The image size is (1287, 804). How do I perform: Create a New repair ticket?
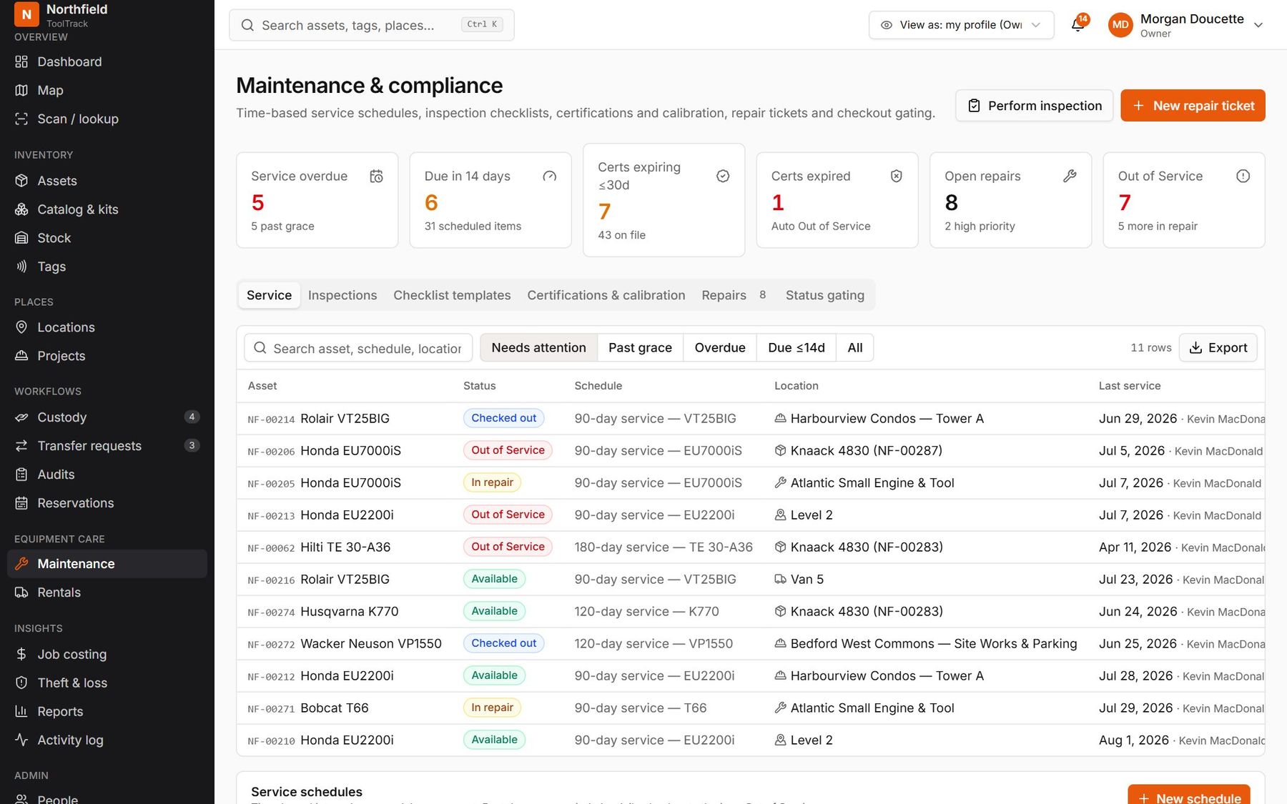click(x=1193, y=106)
